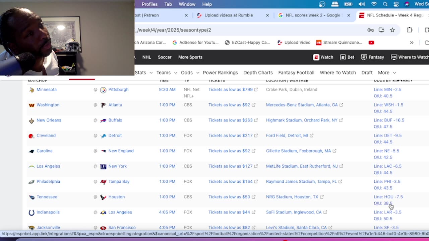Open the Help menu in menu bar

coord(207,4)
